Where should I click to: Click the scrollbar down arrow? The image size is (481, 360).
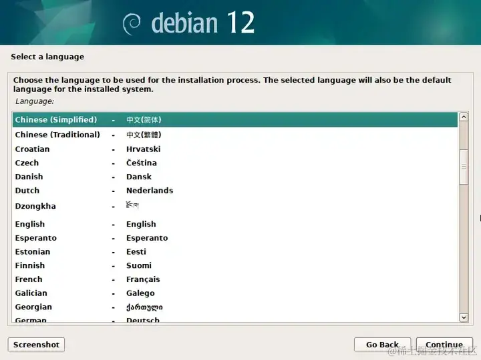464,317
